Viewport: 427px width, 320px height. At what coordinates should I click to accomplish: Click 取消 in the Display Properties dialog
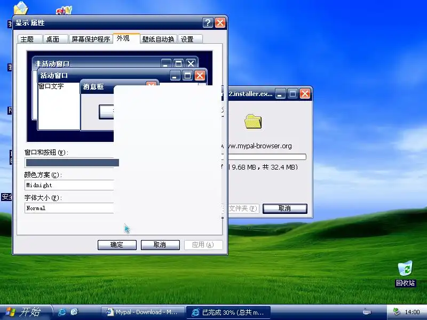click(160, 245)
